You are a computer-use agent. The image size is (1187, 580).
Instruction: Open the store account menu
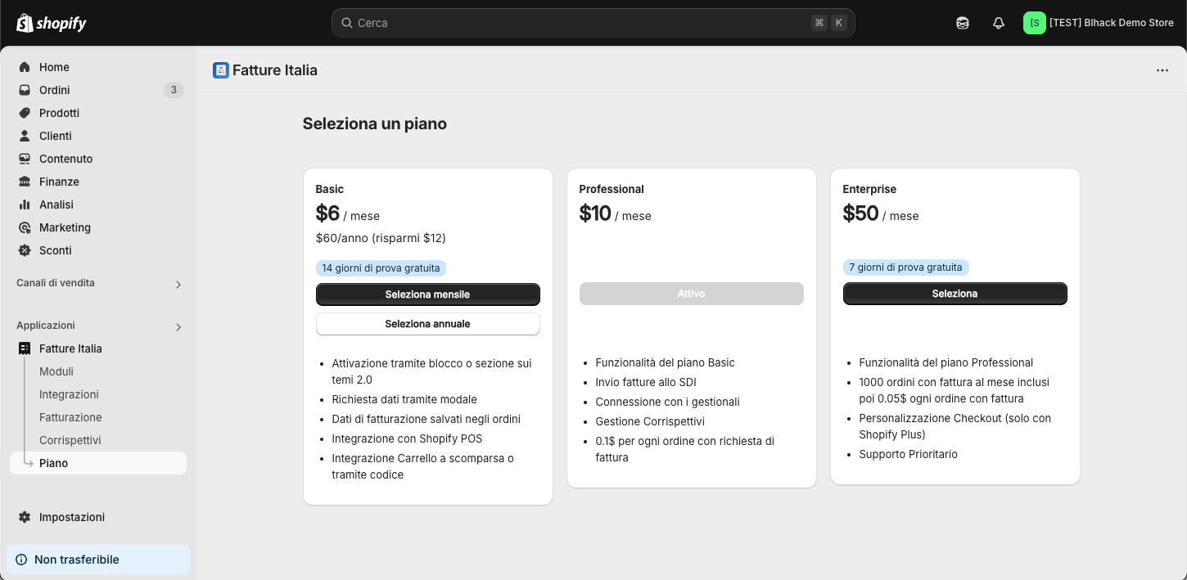point(1099,23)
